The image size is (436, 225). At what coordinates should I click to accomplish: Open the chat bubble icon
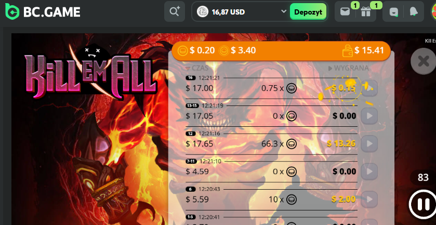point(393,11)
